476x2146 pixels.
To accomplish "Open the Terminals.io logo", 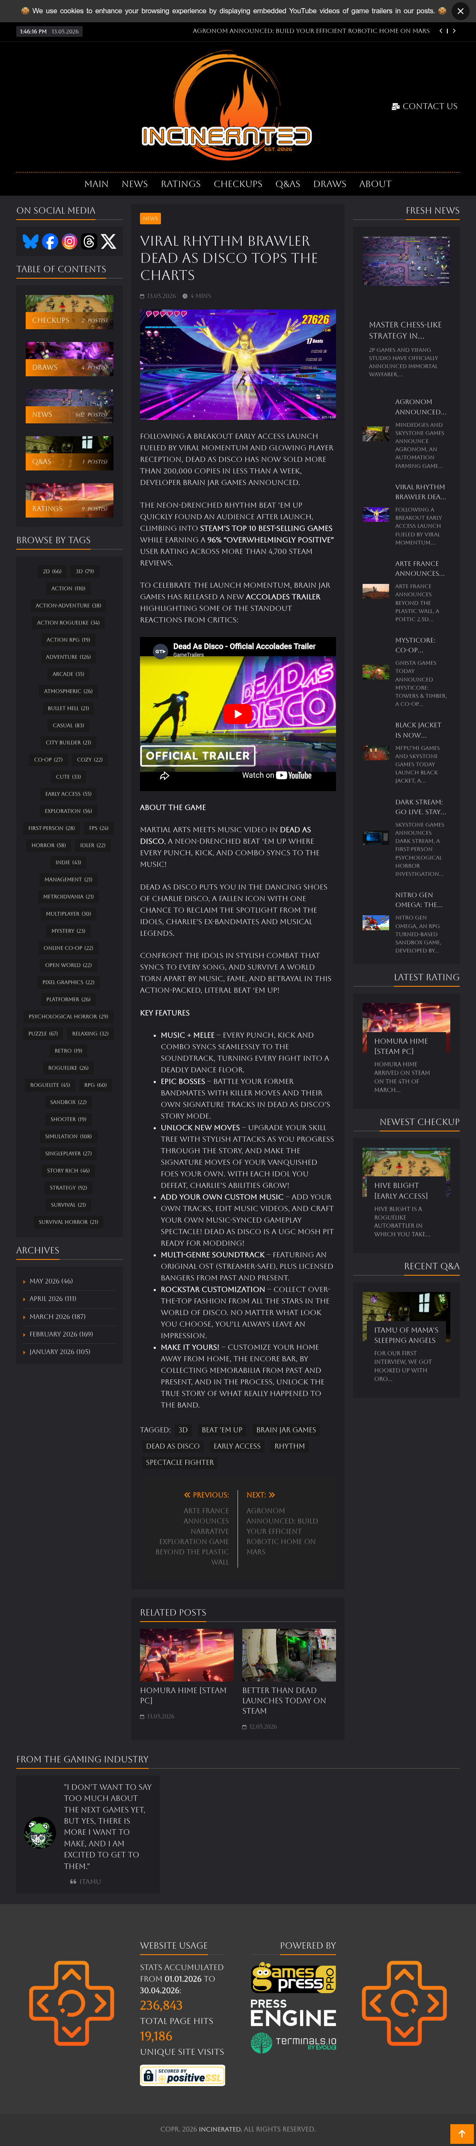I will [x=294, y=2043].
